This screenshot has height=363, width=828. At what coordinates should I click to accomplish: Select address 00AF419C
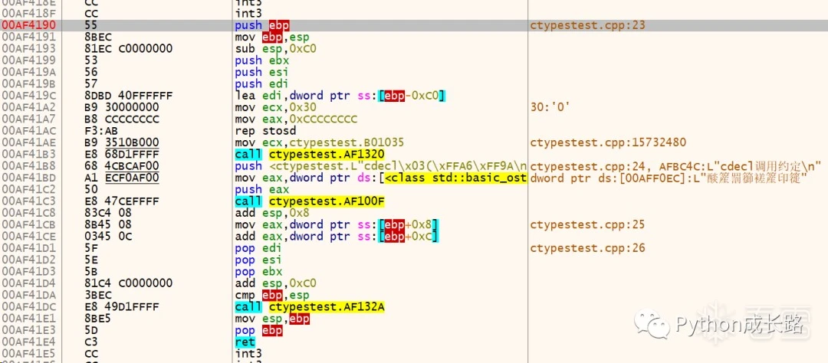point(29,95)
